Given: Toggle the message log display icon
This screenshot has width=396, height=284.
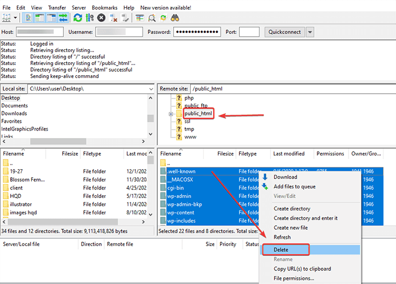Looking at the screenshot, I should [28, 18].
